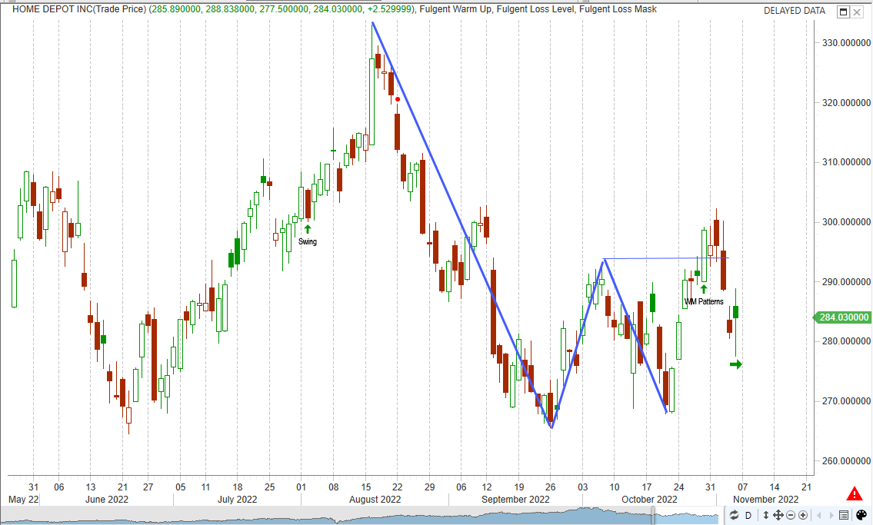
Task: Open the data list table icon
Action: (x=844, y=515)
